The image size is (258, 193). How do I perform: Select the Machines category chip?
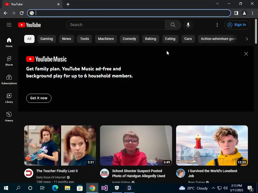(x=106, y=39)
